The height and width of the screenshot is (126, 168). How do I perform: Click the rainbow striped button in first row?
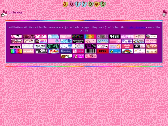tap(90, 36)
